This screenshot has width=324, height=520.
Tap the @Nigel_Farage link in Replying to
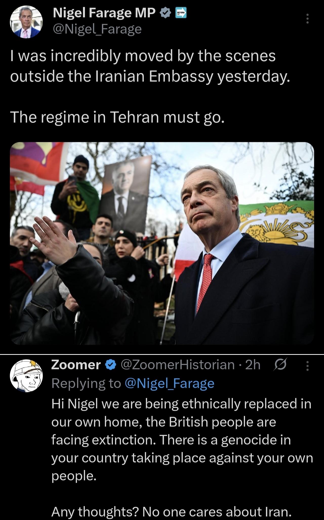(170, 383)
